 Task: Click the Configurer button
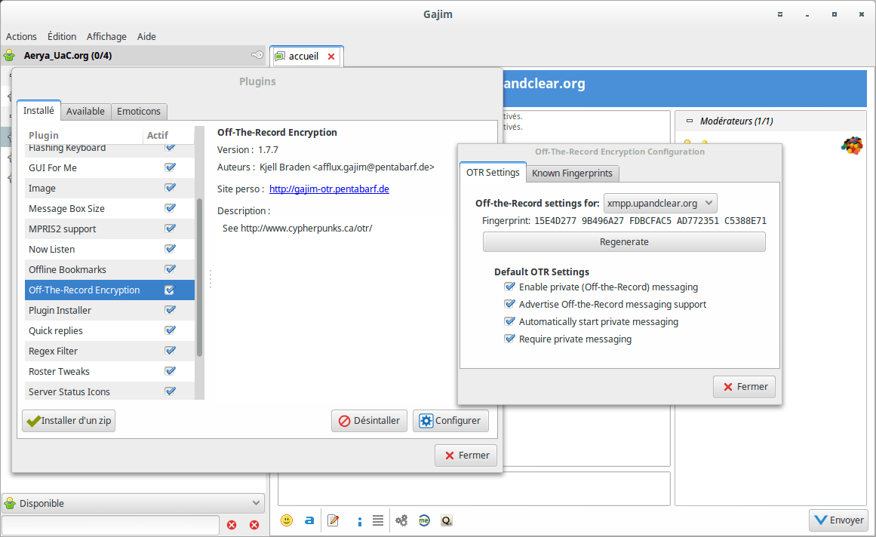pyautogui.click(x=450, y=421)
